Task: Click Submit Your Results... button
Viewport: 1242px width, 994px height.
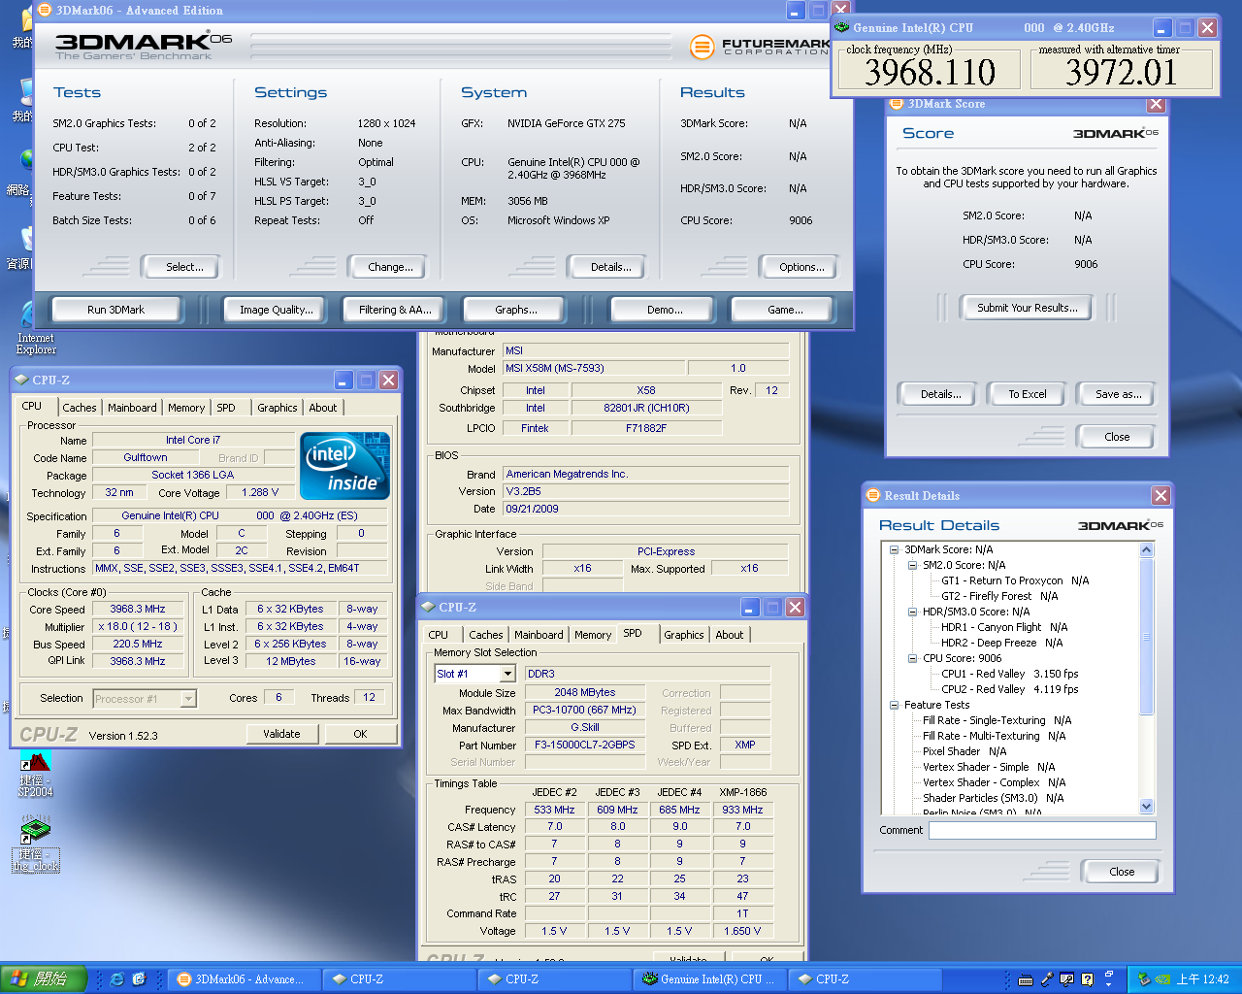Action: 1027,308
